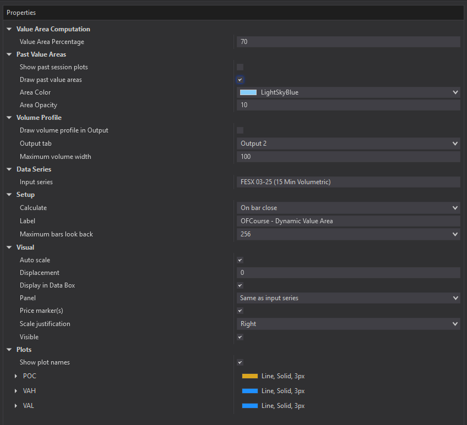Image resolution: width=467 pixels, height=425 pixels.
Task: Collapse the Plots section
Action: click(9, 350)
